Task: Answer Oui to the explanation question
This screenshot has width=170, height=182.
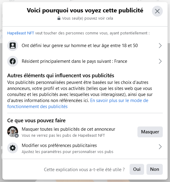Action: click(x=137, y=169)
